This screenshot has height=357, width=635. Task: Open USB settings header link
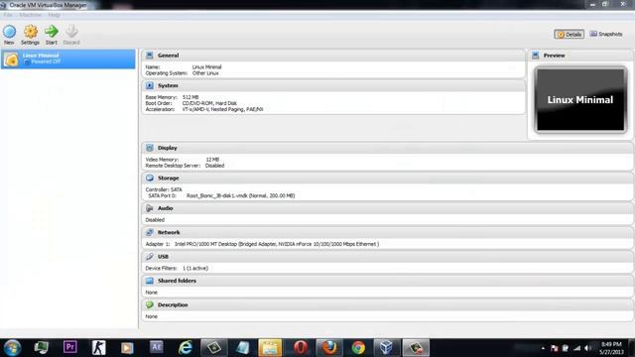coord(163,257)
